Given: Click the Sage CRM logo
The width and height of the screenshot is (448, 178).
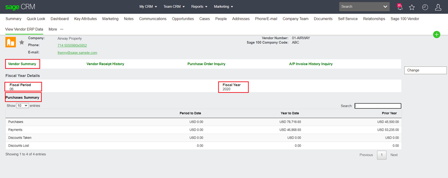Looking at the screenshot, I should pyautogui.click(x=20, y=7).
